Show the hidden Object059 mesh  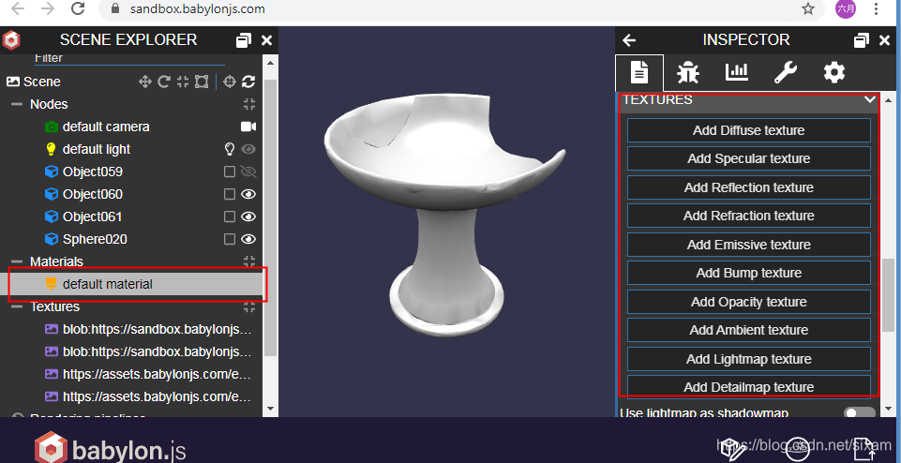point(248,172)
